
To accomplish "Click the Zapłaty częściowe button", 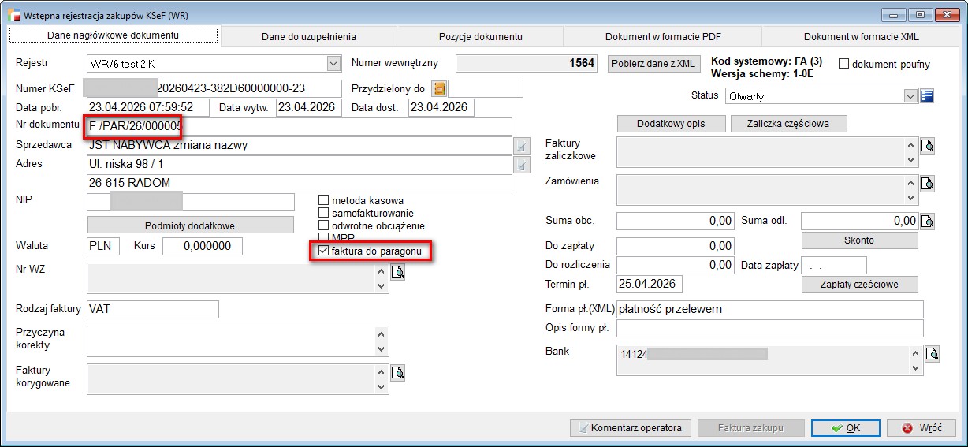I will (x=860, y=285).
